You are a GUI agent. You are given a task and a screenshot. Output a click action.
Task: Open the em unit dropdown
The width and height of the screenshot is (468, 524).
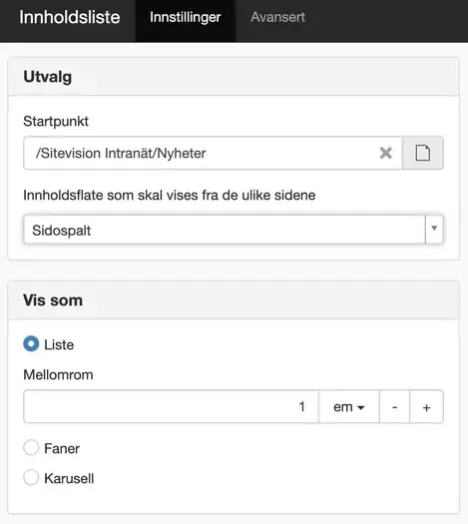[x=348, y=406]
